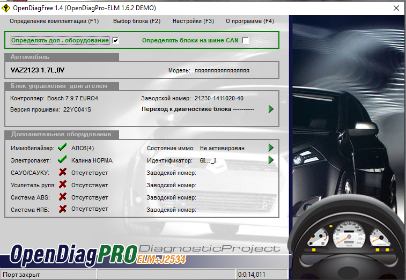Open 'Определение комплектации (F1)' menu
406x280 pixels.
coord(54,21)
